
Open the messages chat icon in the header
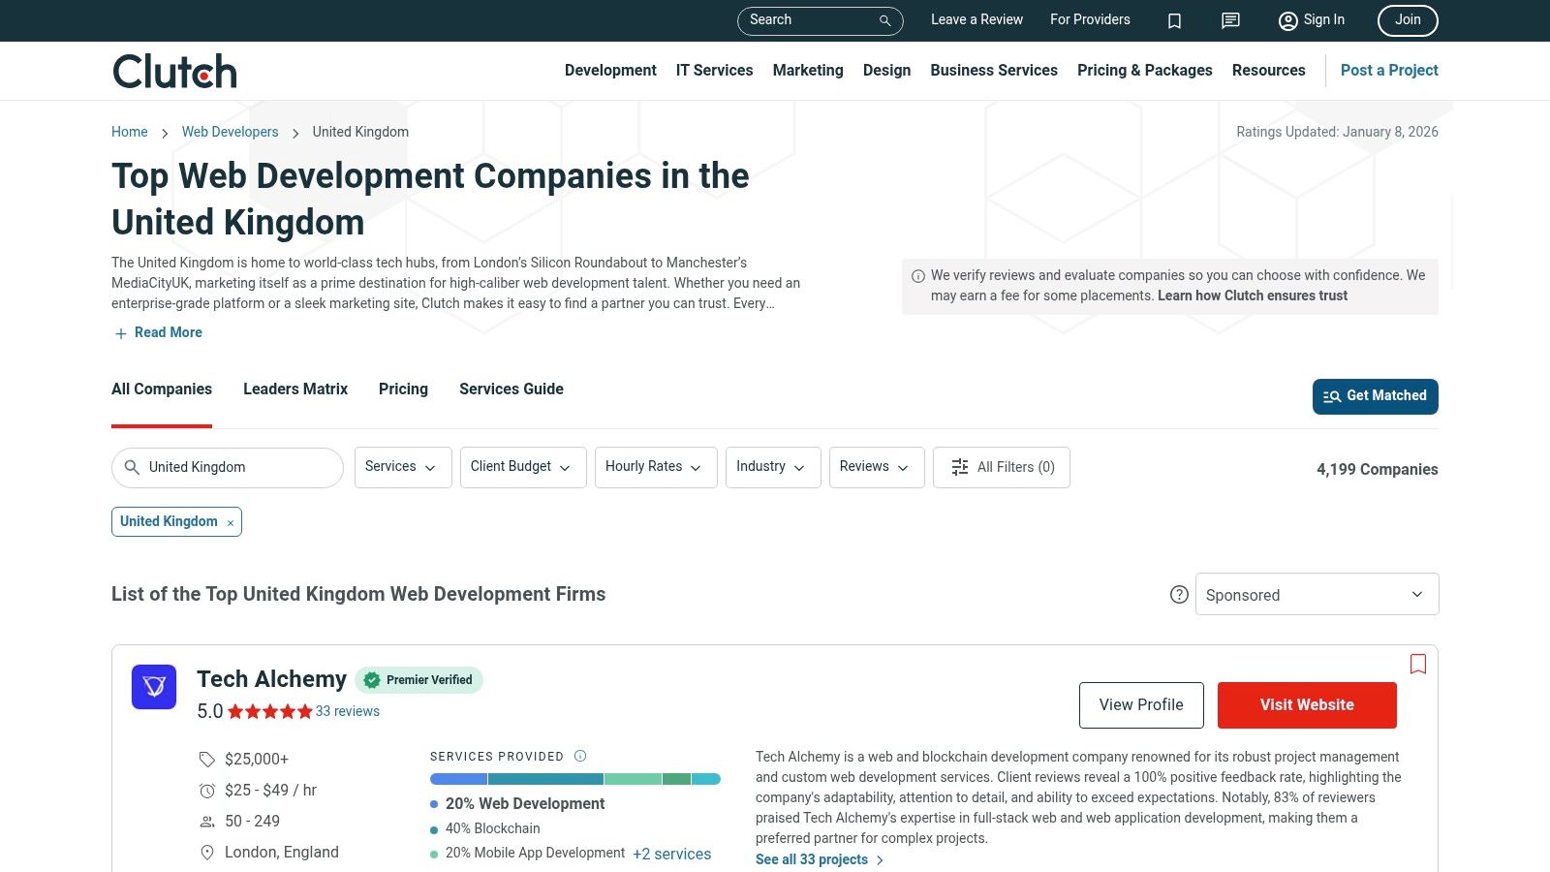click(1229, 20)
